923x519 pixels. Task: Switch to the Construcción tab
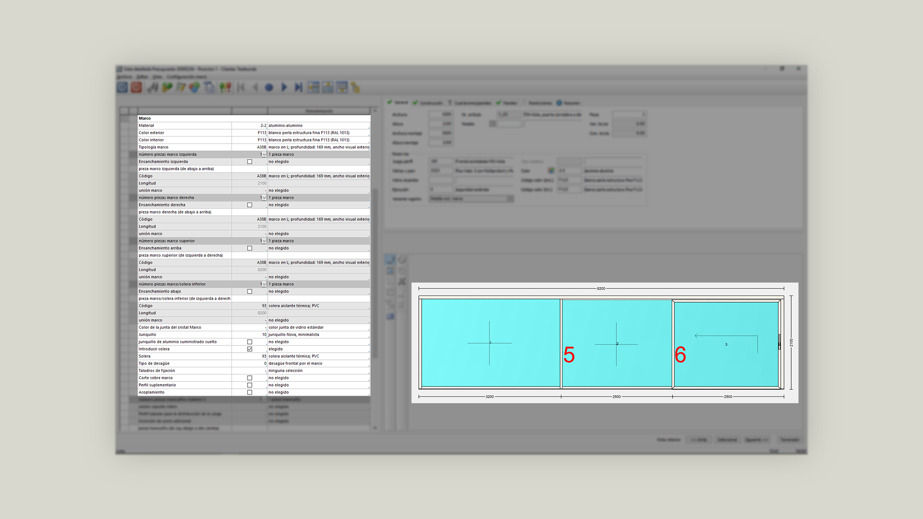430,103
